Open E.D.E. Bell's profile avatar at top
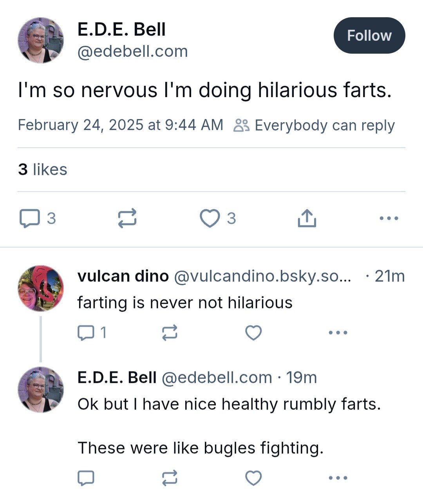The image size is (423, 498). 41,40
